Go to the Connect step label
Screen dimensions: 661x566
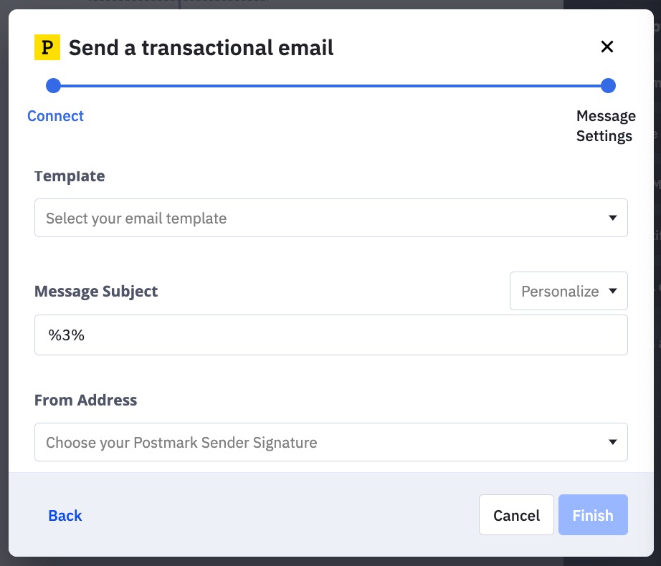(x=55, y=116)
